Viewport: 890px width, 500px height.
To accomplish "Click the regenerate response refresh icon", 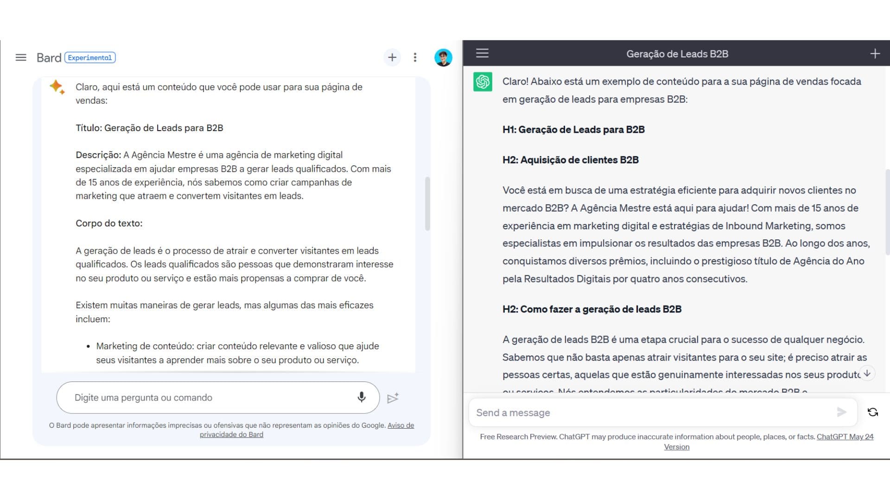I will point(872,412).
